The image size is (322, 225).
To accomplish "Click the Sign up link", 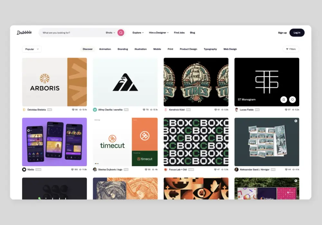I will [x=282, y=32].
